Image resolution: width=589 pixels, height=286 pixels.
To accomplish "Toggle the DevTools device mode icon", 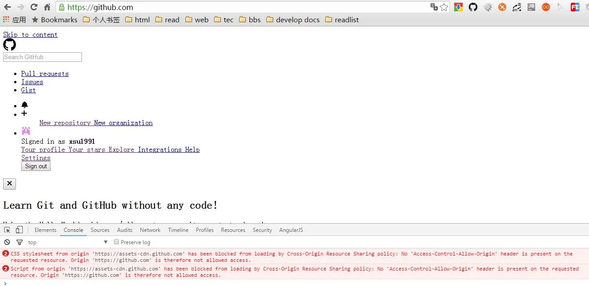I will (19, 230).
